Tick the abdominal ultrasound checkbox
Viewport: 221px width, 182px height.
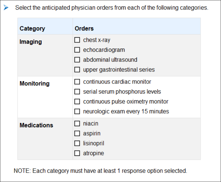point(77,60)
